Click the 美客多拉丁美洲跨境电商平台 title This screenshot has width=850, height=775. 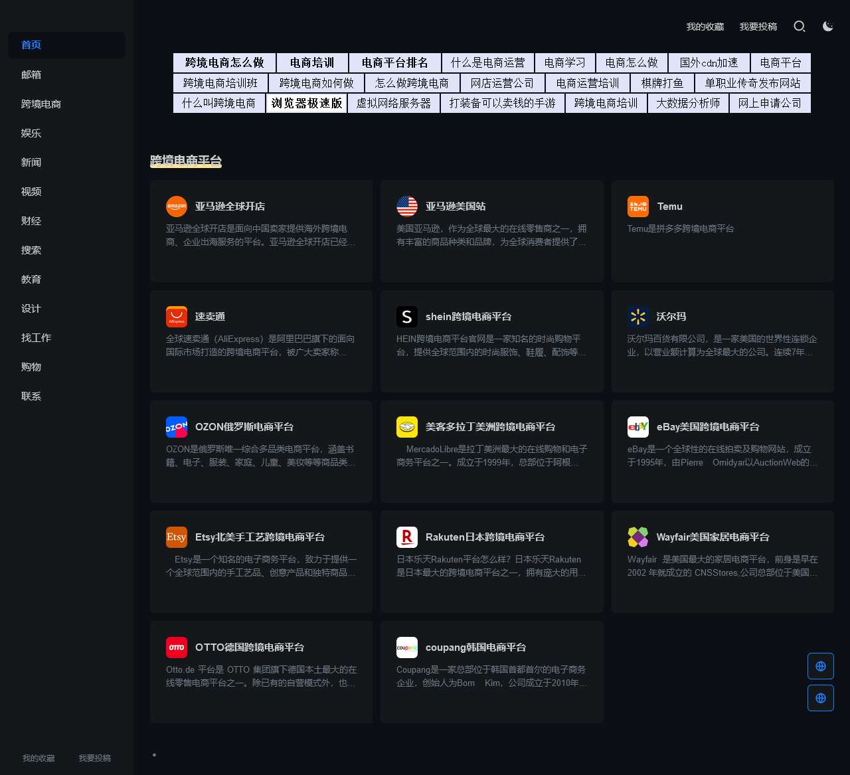(x=490, y=427)
